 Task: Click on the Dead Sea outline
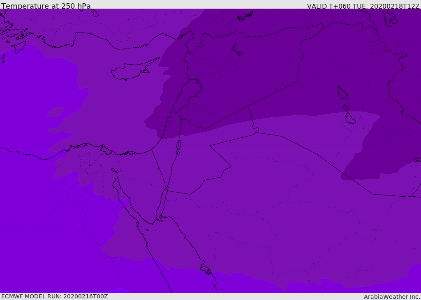coord(178,145)
